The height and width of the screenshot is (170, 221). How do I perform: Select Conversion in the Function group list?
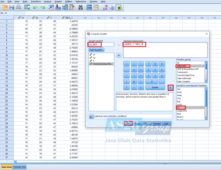click(x=183, y=72)
